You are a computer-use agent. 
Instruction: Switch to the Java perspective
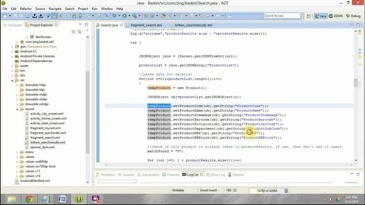(321, 16)
